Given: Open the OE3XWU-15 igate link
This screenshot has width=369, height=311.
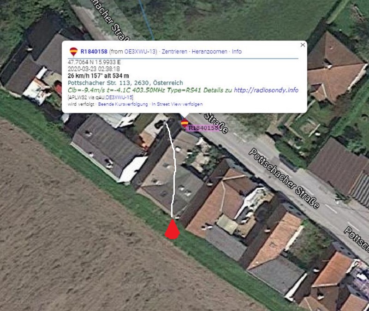Looking at the screenshot, I should coord(119,97).
